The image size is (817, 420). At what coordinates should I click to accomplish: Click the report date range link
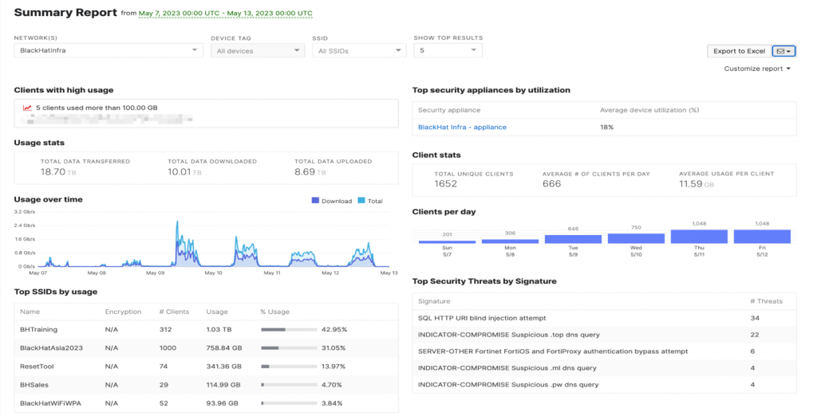225,14
